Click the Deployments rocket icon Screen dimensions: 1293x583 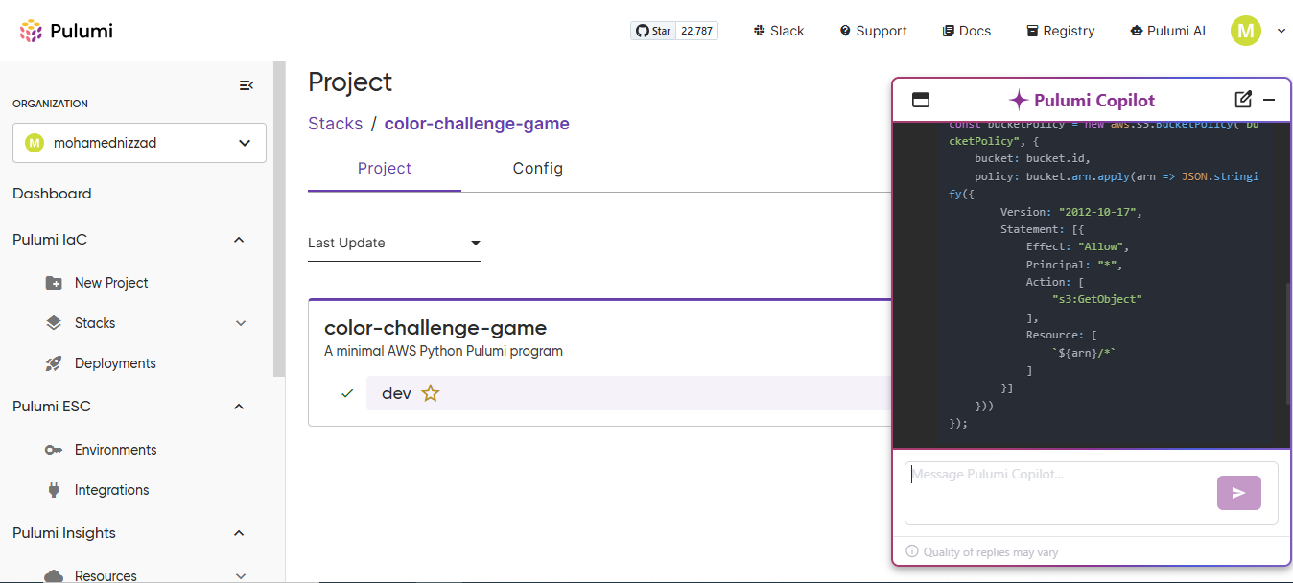coord(54,363)
